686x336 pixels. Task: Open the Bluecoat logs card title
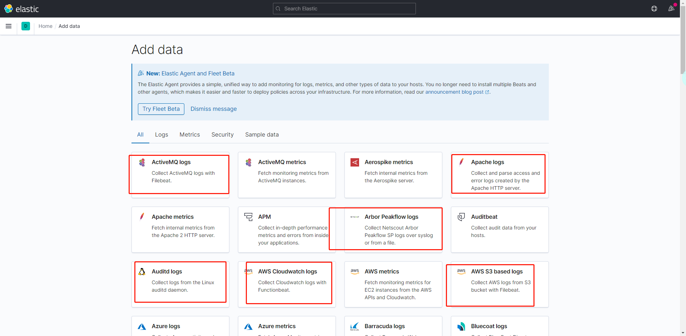pyautogui.click(x=489, y=326)
